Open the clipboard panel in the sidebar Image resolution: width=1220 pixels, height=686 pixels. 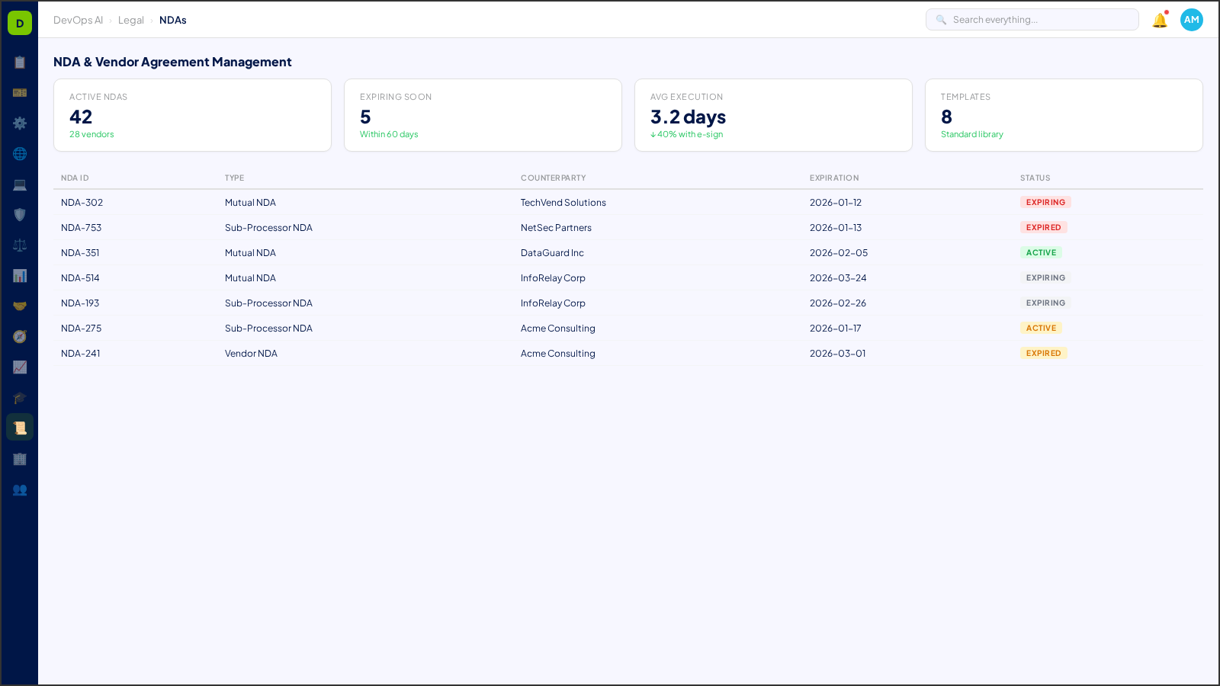[20, 63]
